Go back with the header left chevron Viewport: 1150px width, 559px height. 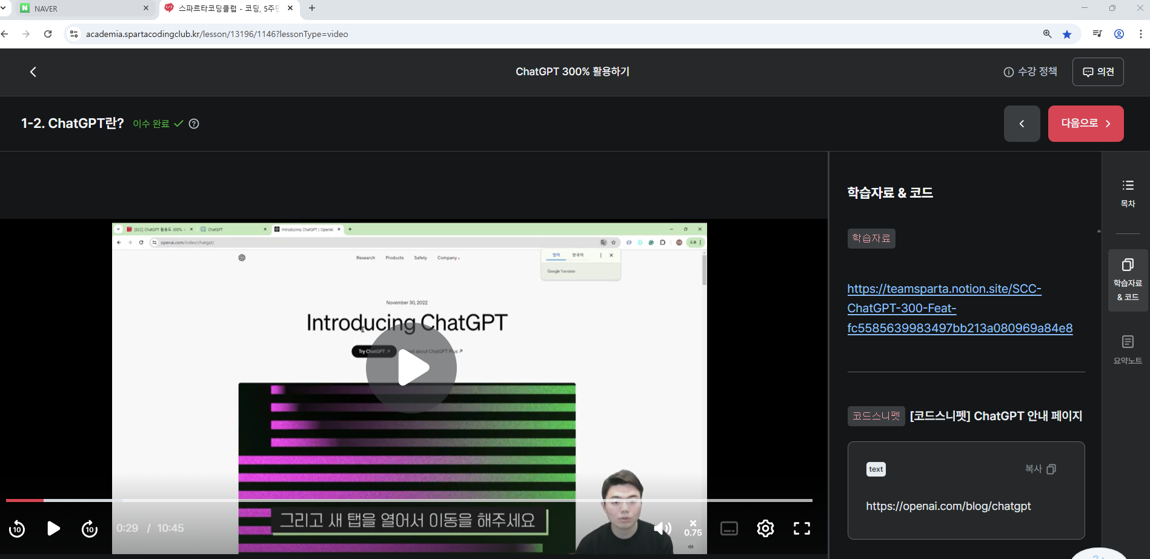[x=33, y=72]
